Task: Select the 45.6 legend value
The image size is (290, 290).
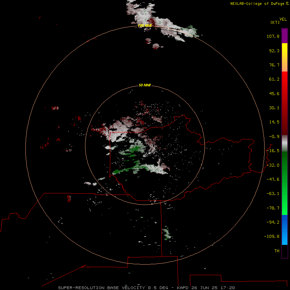Action: coord(274,93)
